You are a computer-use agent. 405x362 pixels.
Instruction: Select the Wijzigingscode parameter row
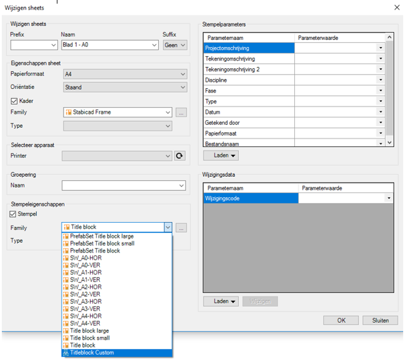[x=251, y=199]
